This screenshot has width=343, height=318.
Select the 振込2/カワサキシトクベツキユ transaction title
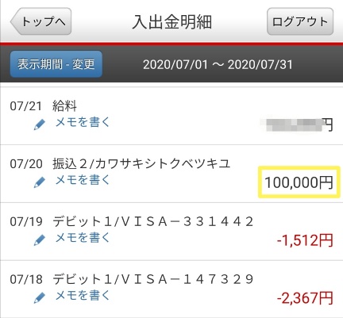click(141, 163)
